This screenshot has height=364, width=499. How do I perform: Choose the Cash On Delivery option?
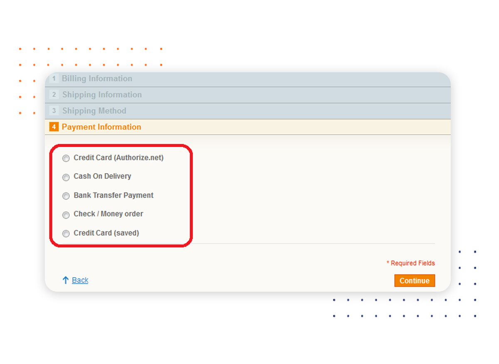coord(66,177)
